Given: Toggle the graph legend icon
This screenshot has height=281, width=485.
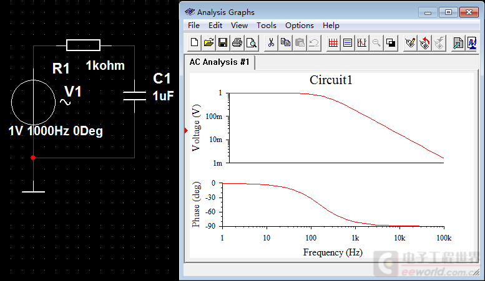Looking at the screenshot, I should 348,42.
